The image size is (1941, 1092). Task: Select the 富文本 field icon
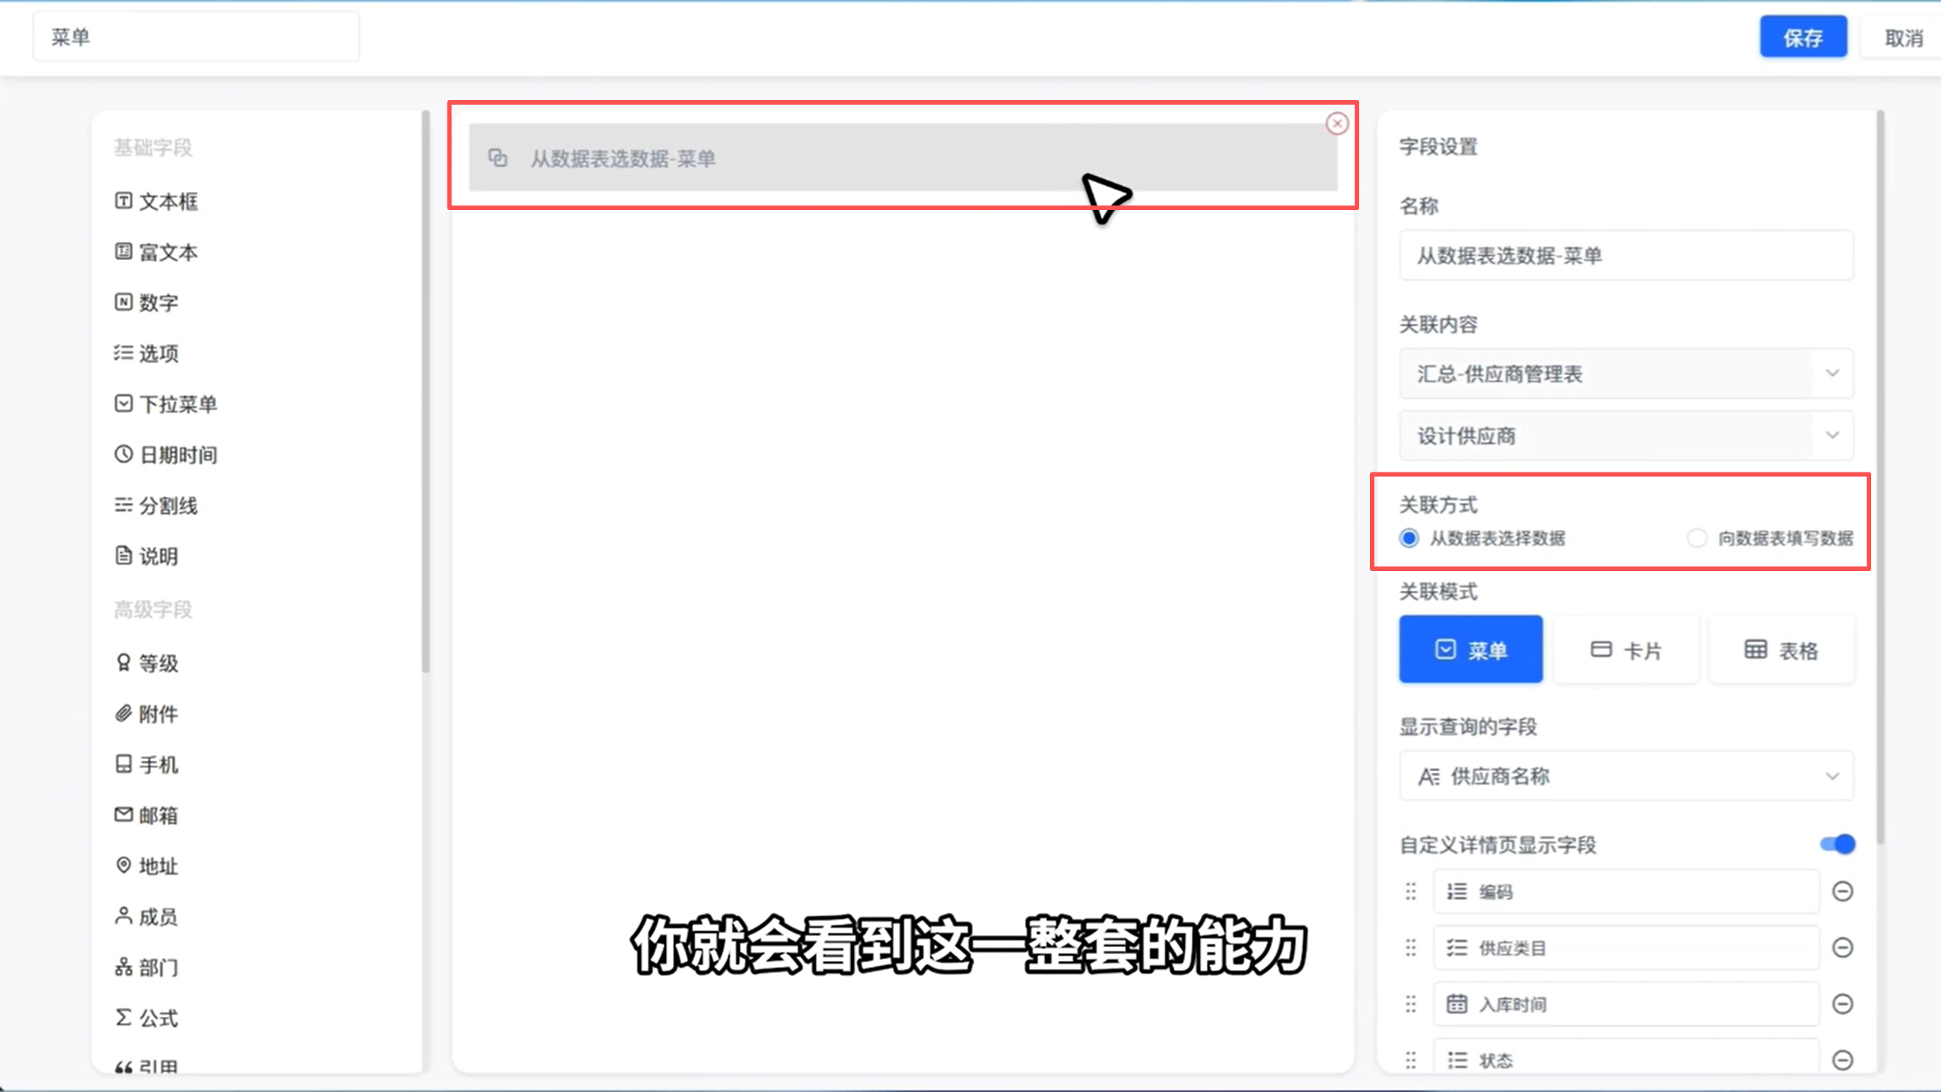pyautogui.click(x=123, y=252)
